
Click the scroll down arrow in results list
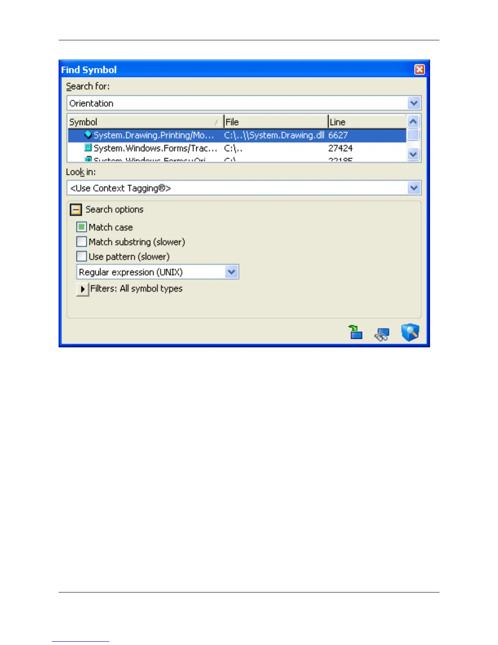point(413,154)
